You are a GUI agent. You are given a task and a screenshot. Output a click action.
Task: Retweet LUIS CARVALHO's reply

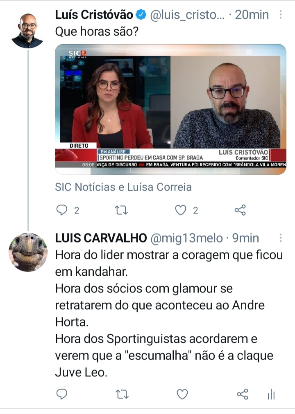[122, 394]
